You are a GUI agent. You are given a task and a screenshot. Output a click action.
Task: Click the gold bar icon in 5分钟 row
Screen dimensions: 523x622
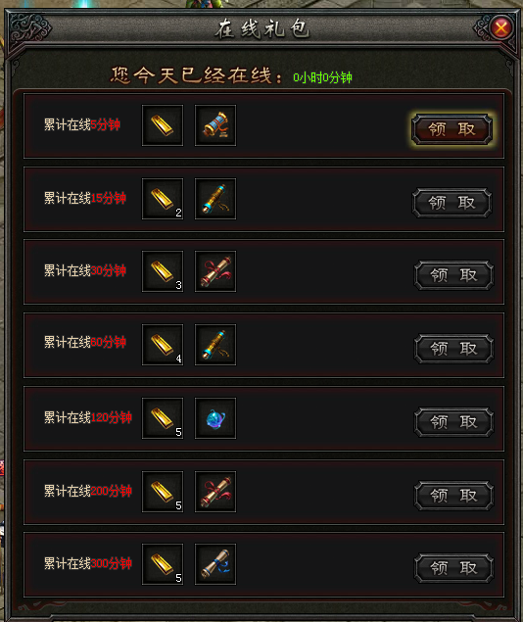[x=163, y=125]
